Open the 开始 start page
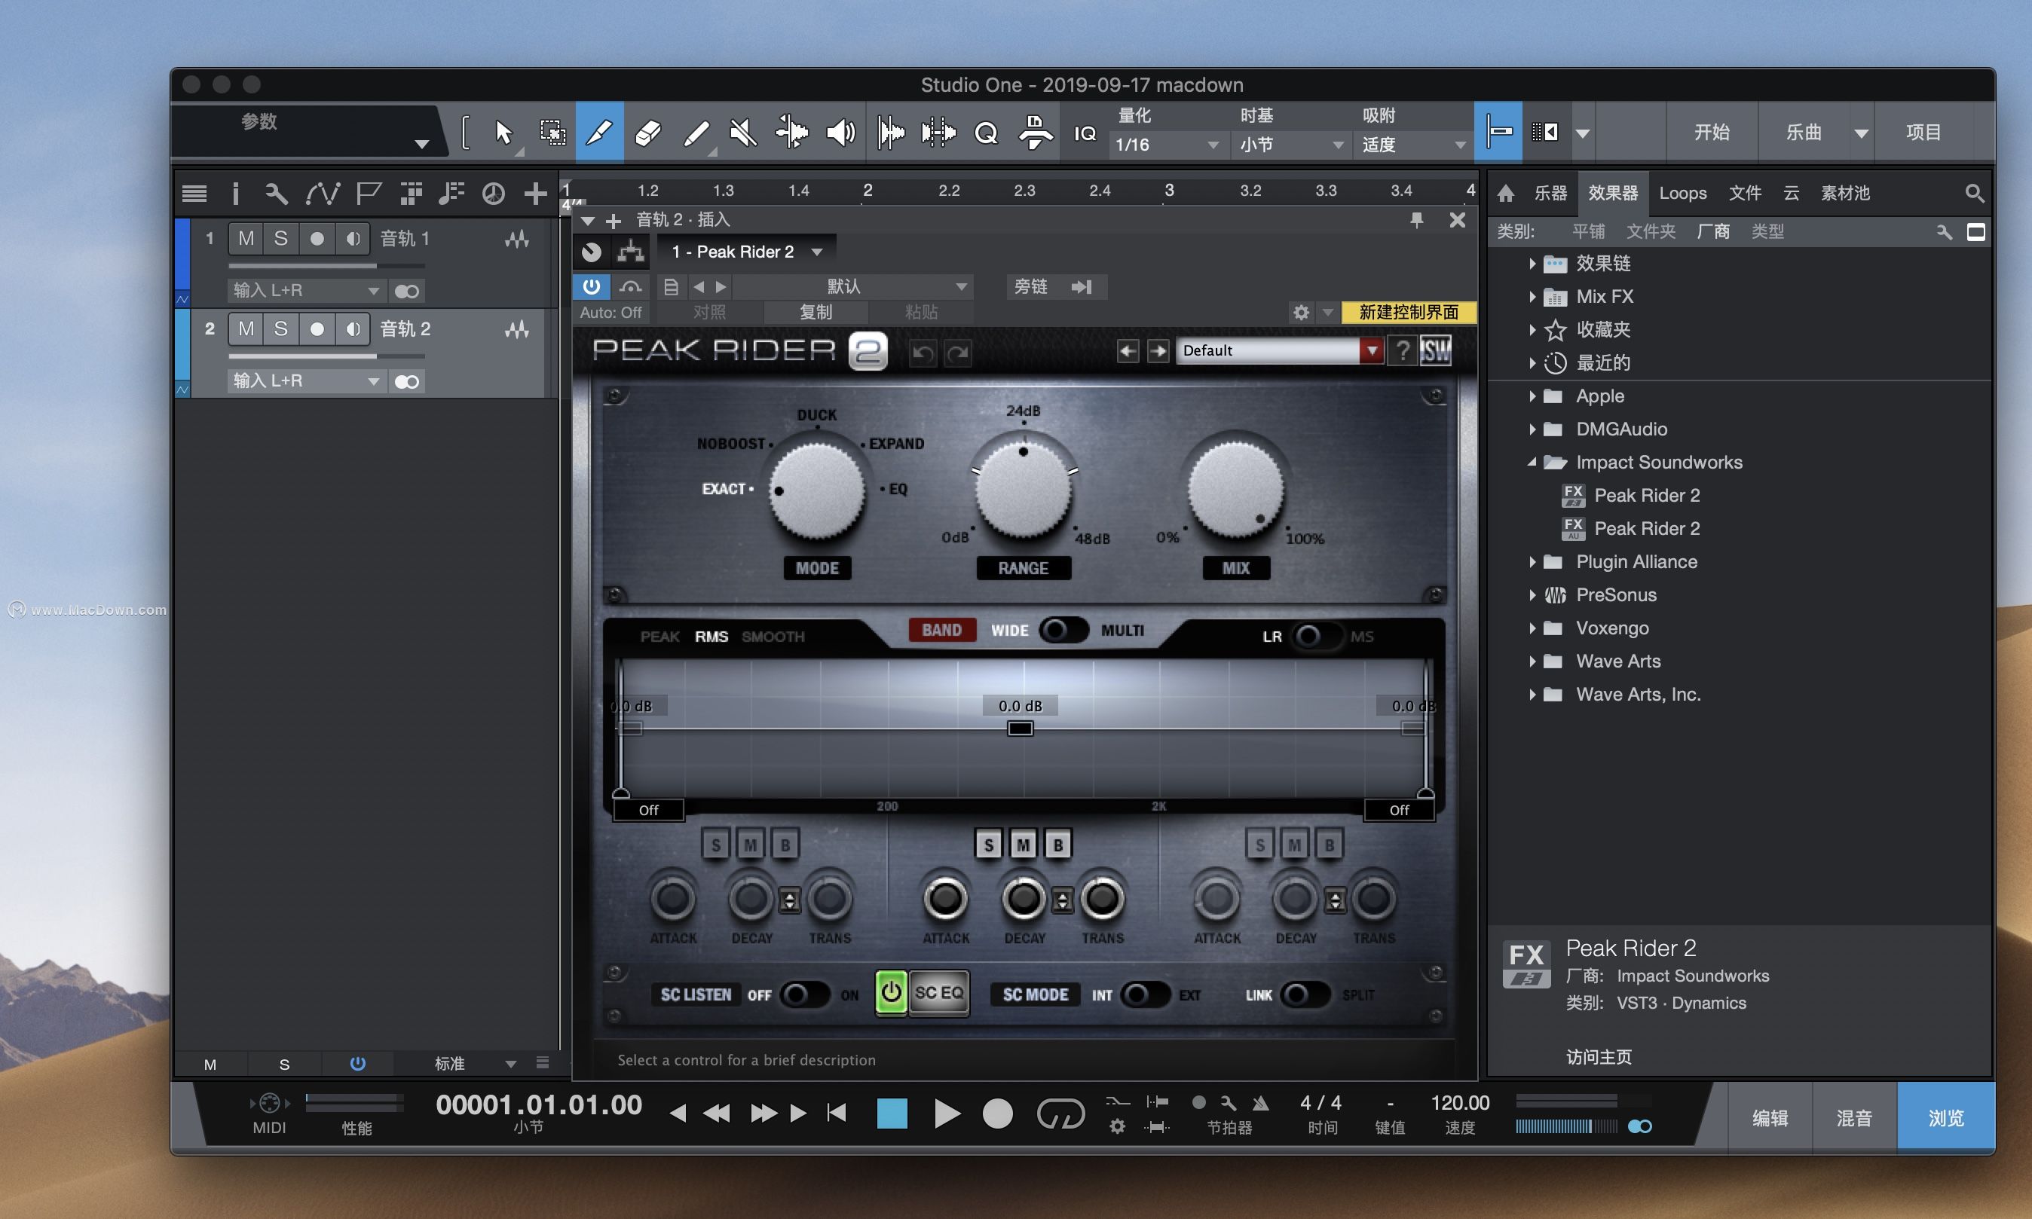This screenshot has width=2032, height=1219. (x=1712, y=133)
